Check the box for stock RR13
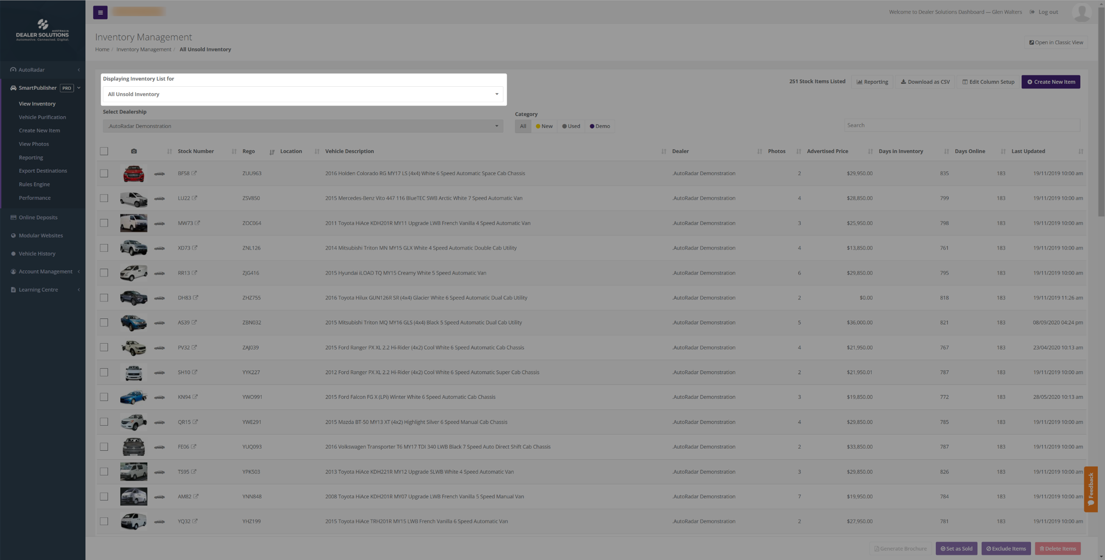Image resolution: width=1105 pixels, height=560 pixels. tap(104, 273)
